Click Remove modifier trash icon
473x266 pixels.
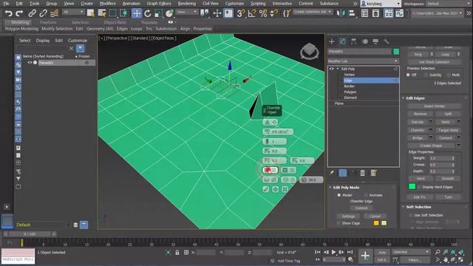pos(363,173)
